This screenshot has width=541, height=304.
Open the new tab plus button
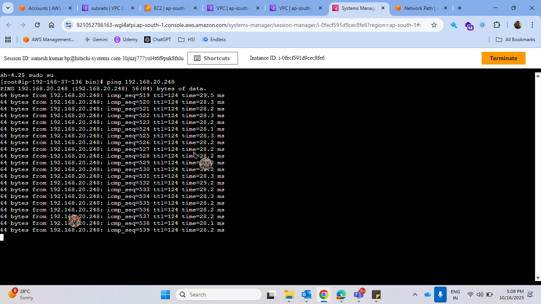coord(459,8)
